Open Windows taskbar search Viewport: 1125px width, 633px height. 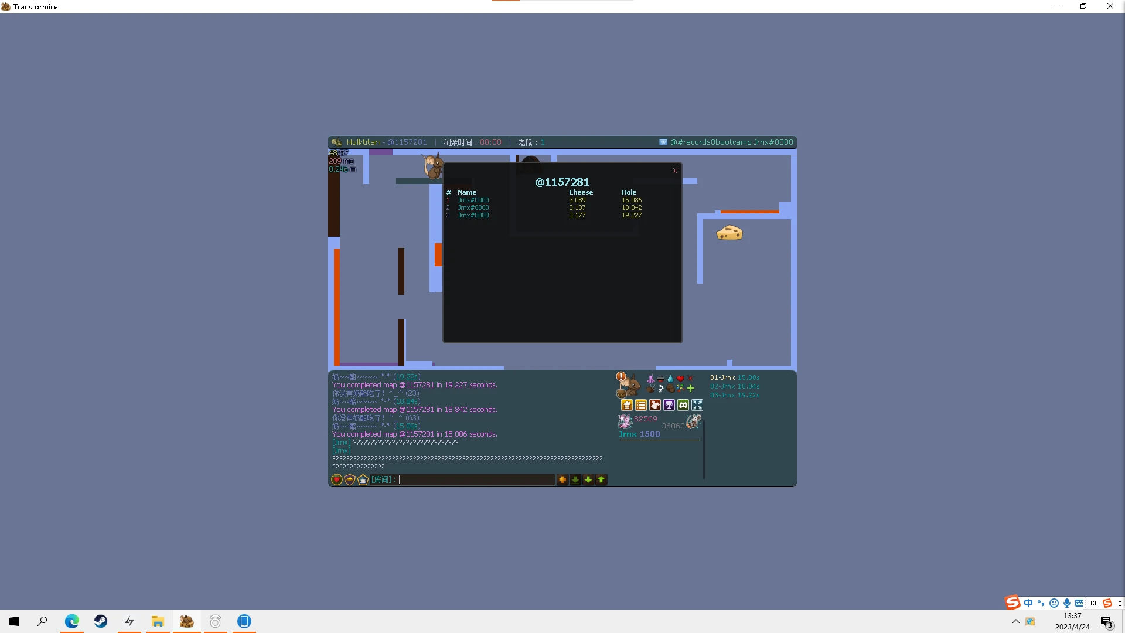click(x=42, y=621)
